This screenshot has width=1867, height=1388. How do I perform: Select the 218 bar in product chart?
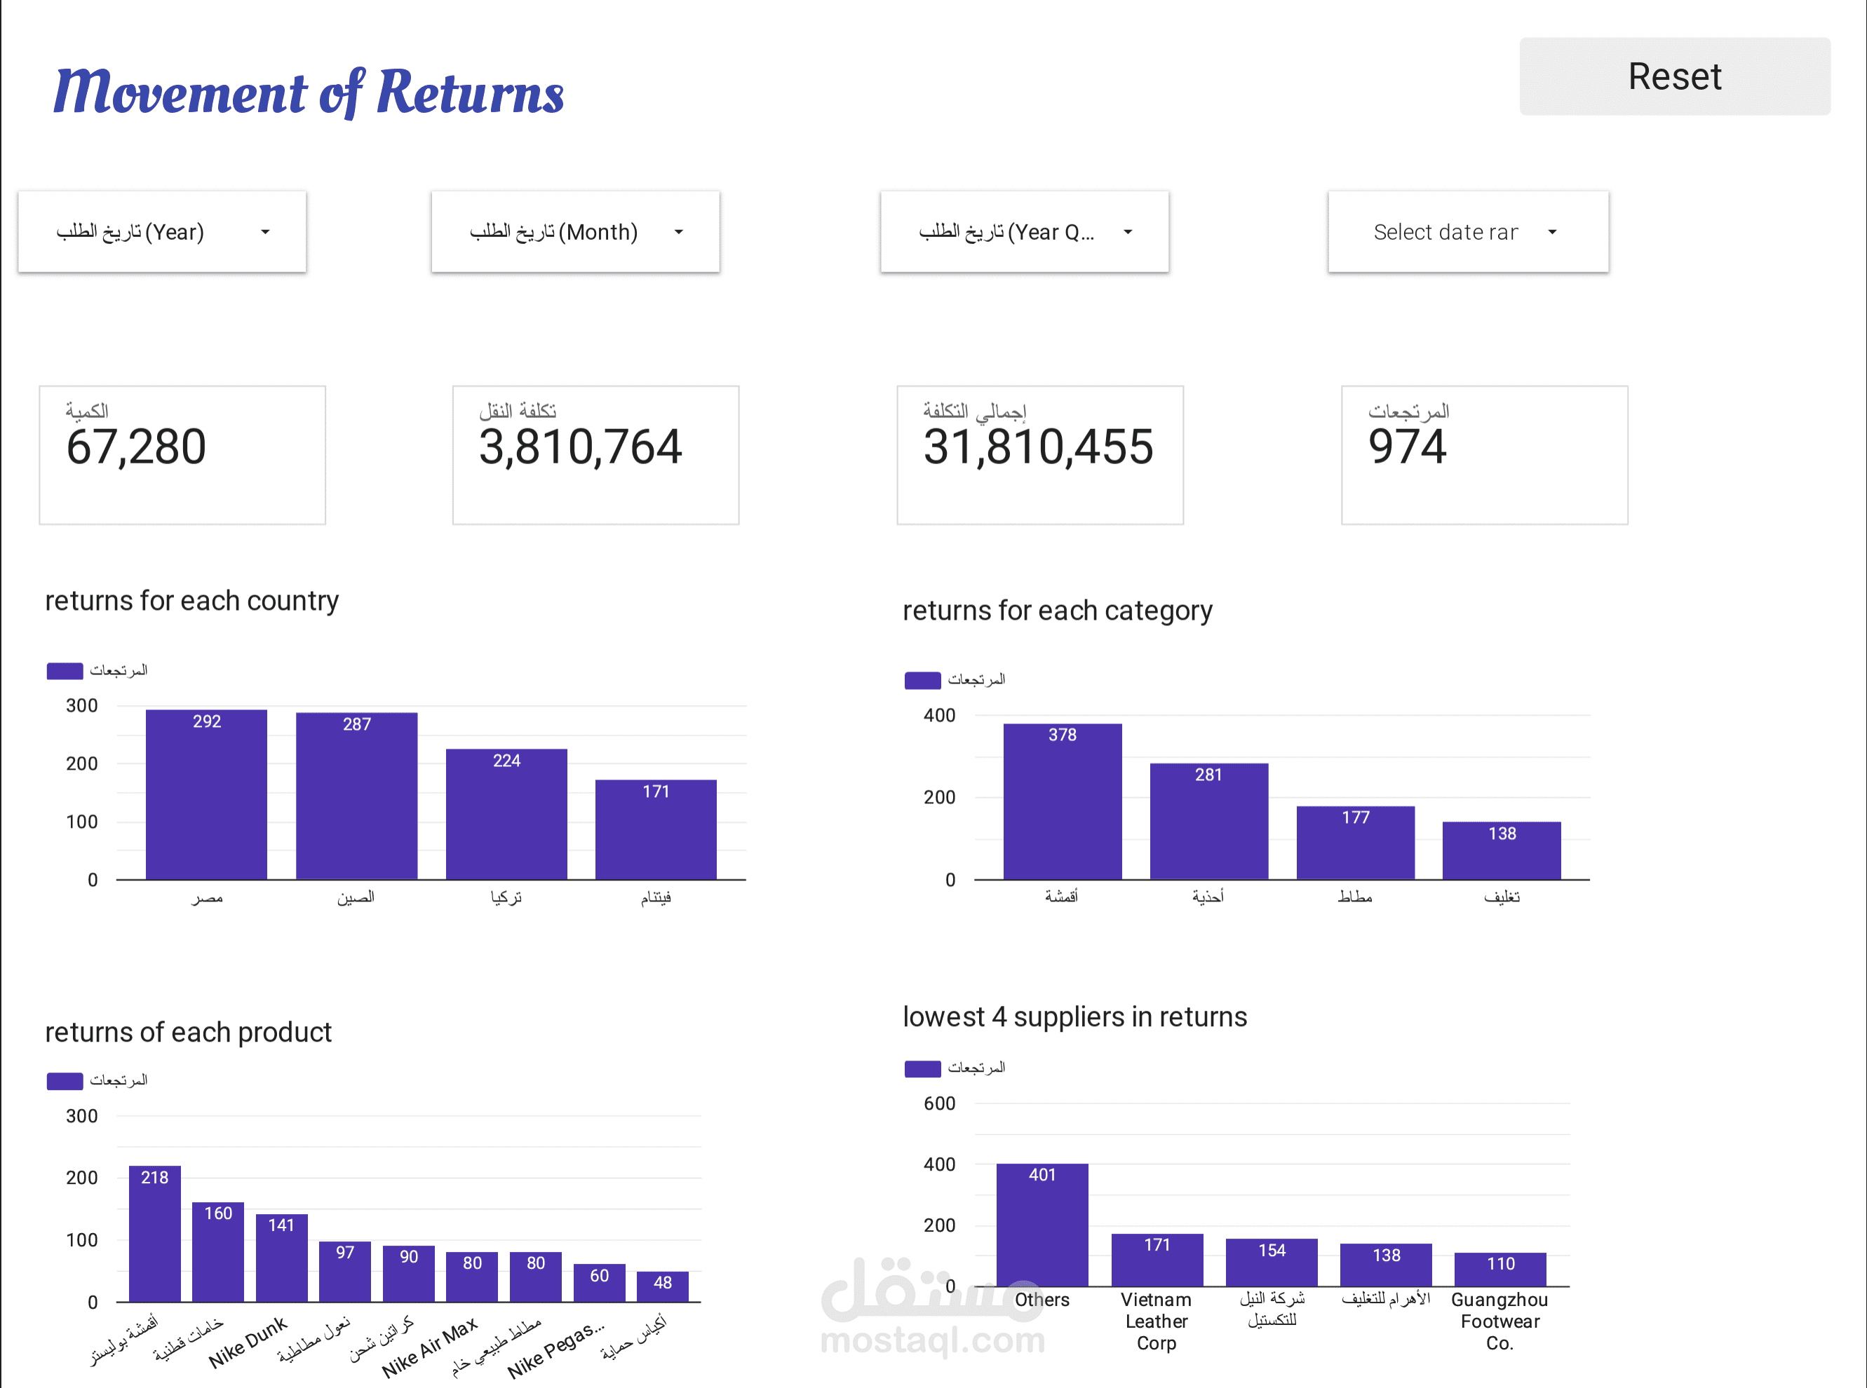(155, 1234)
